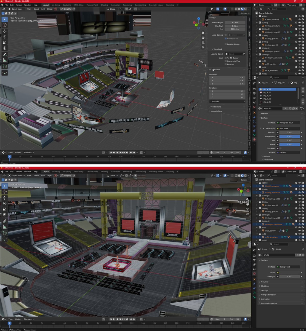Open the XYZ Euler rotation mode dropdown
306x331 pixels.
227,102
